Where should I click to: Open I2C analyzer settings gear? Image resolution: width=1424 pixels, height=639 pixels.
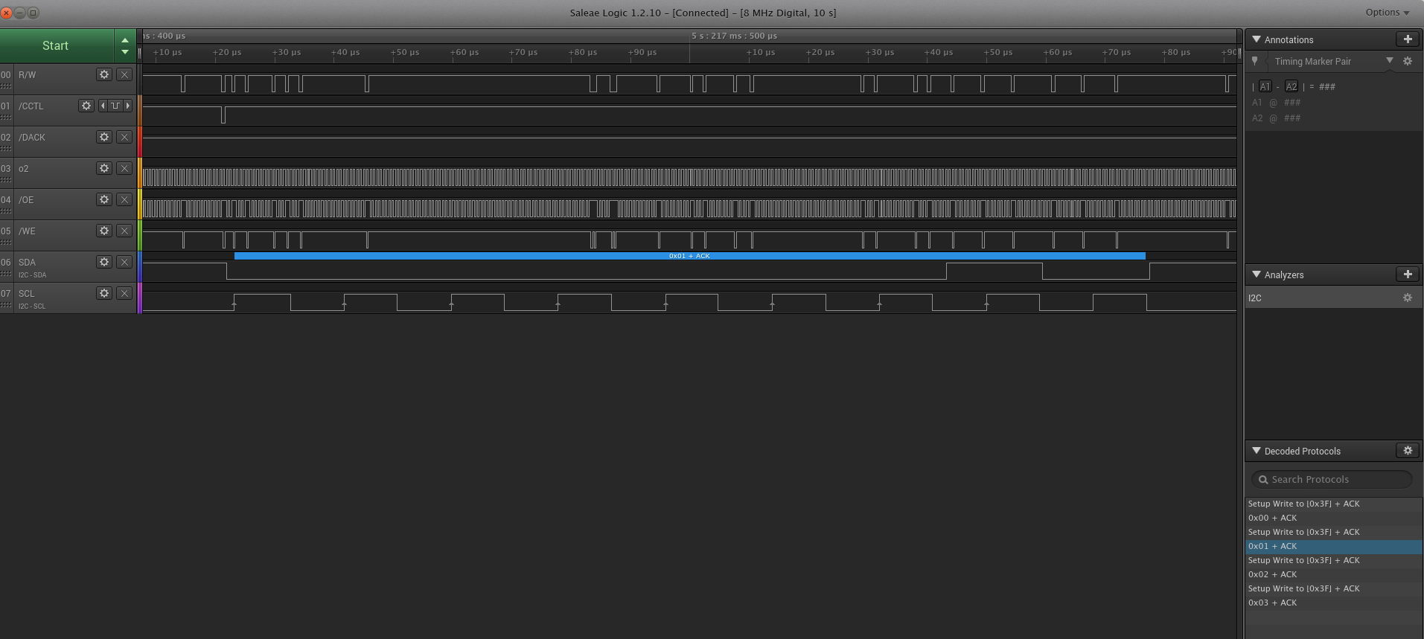tap(1407, 298)
